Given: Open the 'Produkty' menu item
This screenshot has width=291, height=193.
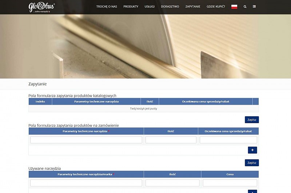Looking at the screenshot, I should (x=131, y=7).
